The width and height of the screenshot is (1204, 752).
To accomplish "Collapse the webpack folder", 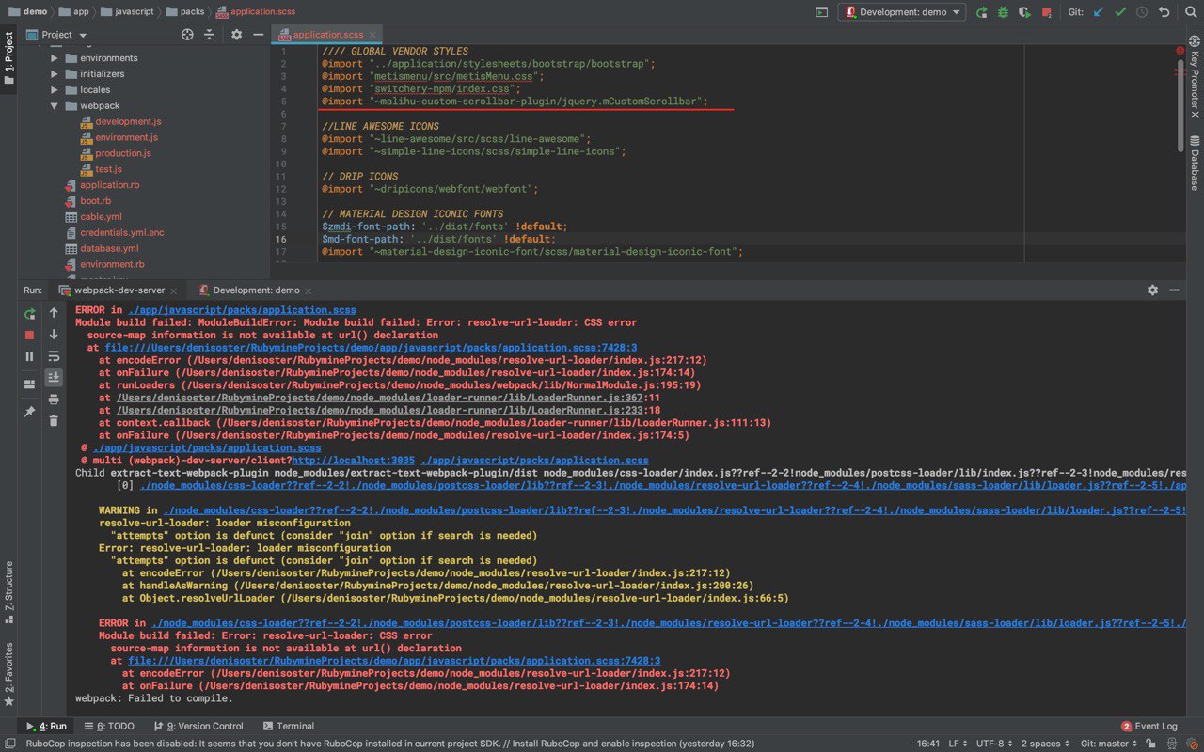I will pos(55,106).
